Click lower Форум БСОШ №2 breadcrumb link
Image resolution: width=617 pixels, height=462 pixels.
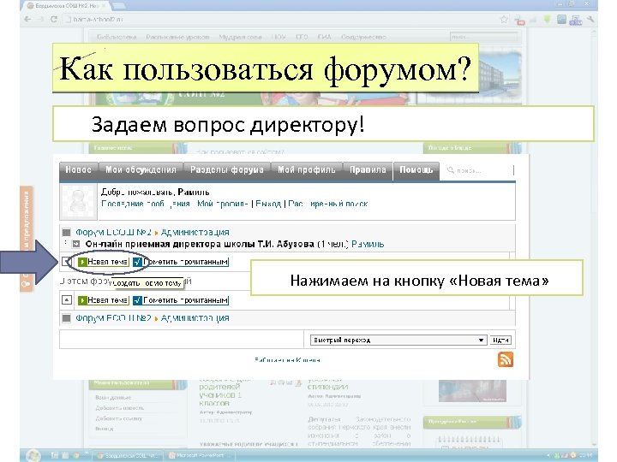(x=113, y=317)
